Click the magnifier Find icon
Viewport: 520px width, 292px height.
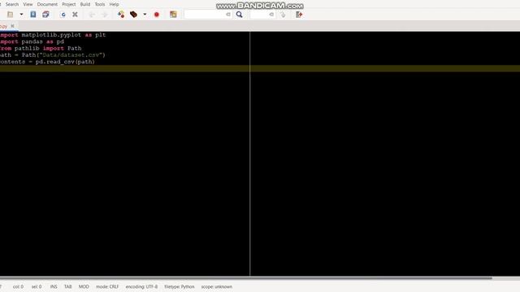[239, 15]
